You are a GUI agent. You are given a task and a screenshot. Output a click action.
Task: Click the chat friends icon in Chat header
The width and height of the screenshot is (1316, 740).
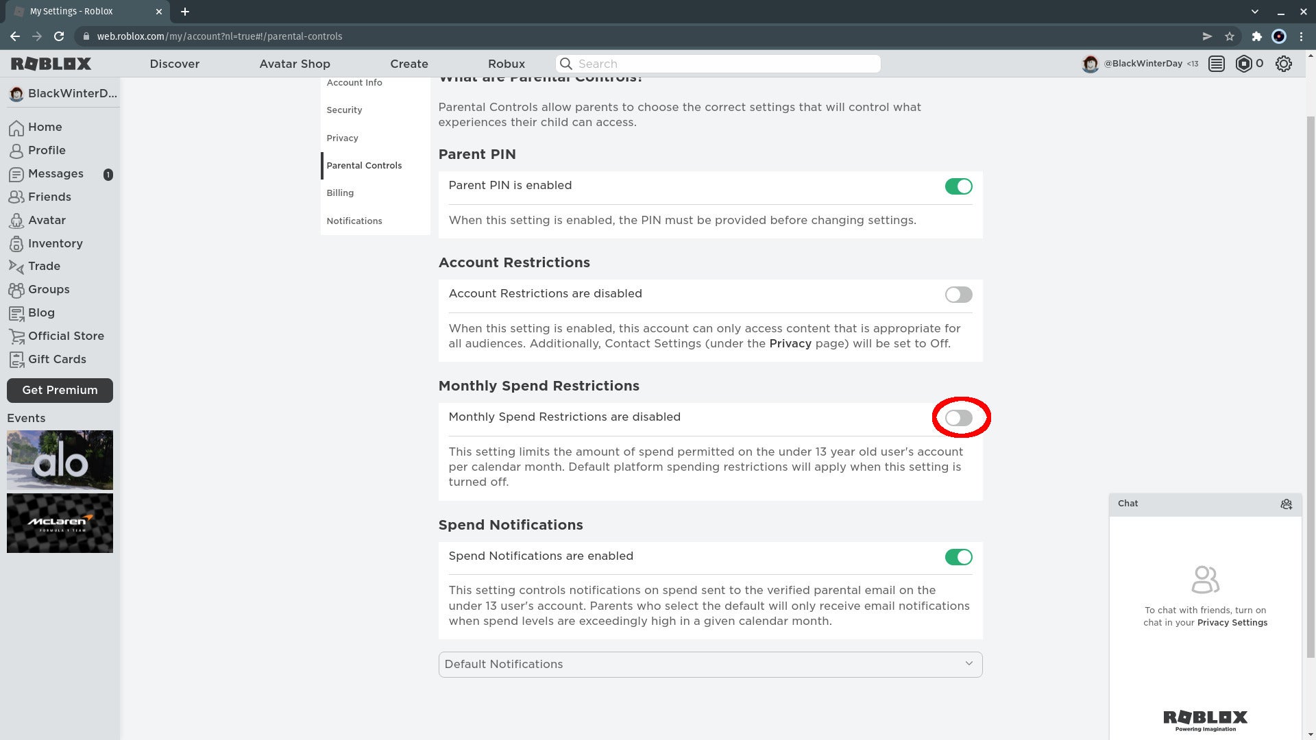1286,504
